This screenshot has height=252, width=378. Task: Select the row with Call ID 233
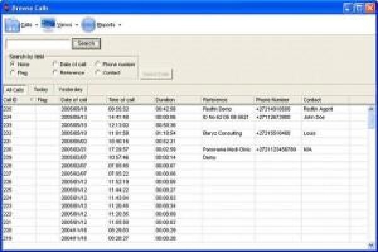pyautogui.click(x=185, y=125)
